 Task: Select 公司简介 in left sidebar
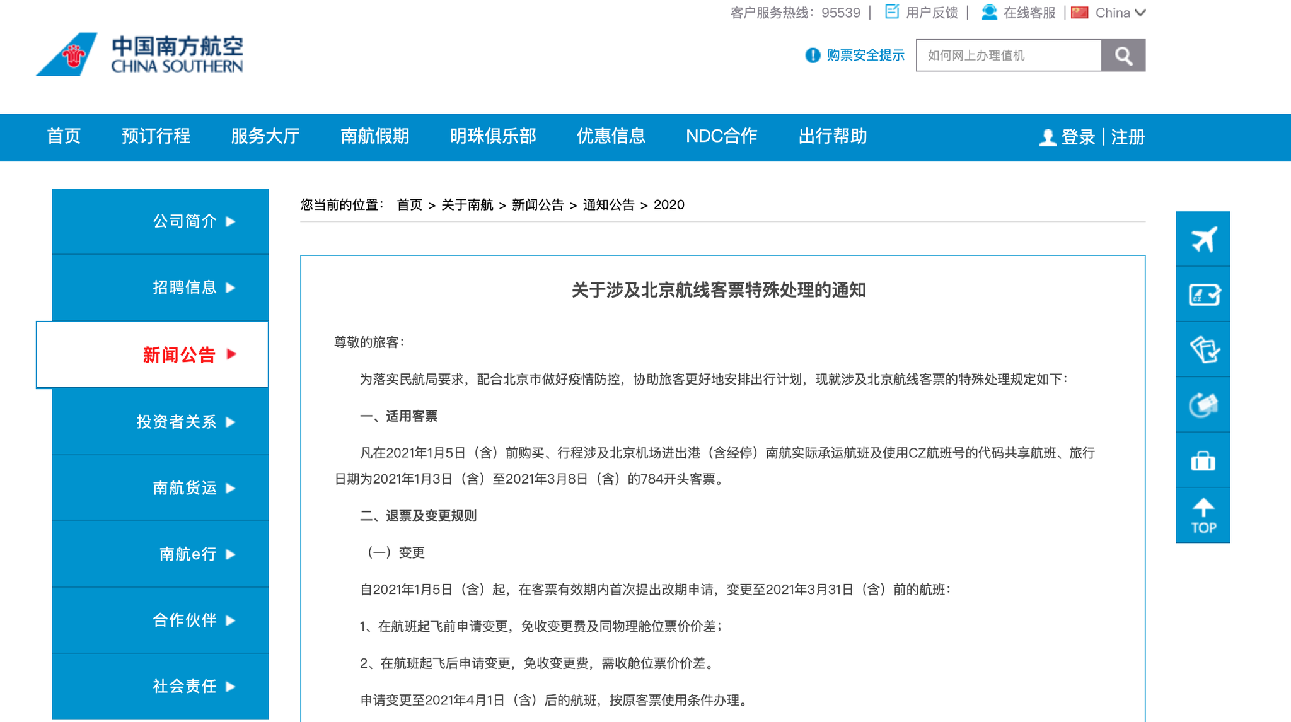[160, 221]
